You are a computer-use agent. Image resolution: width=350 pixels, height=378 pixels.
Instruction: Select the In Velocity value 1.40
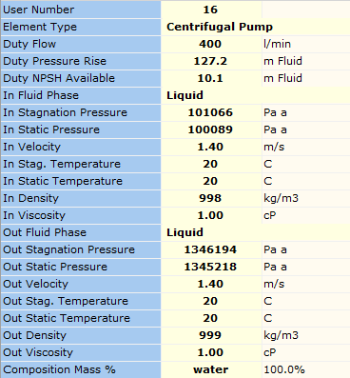pyautogui.click(x=210, y=147)
